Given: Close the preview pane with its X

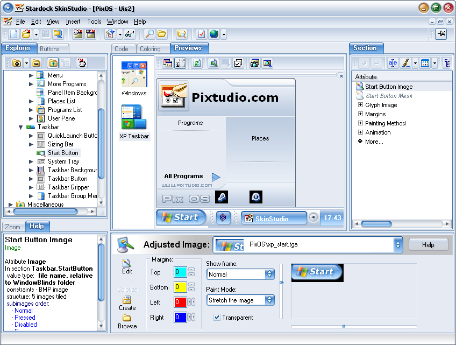Looking at the screenshot, I should point(341,76).
